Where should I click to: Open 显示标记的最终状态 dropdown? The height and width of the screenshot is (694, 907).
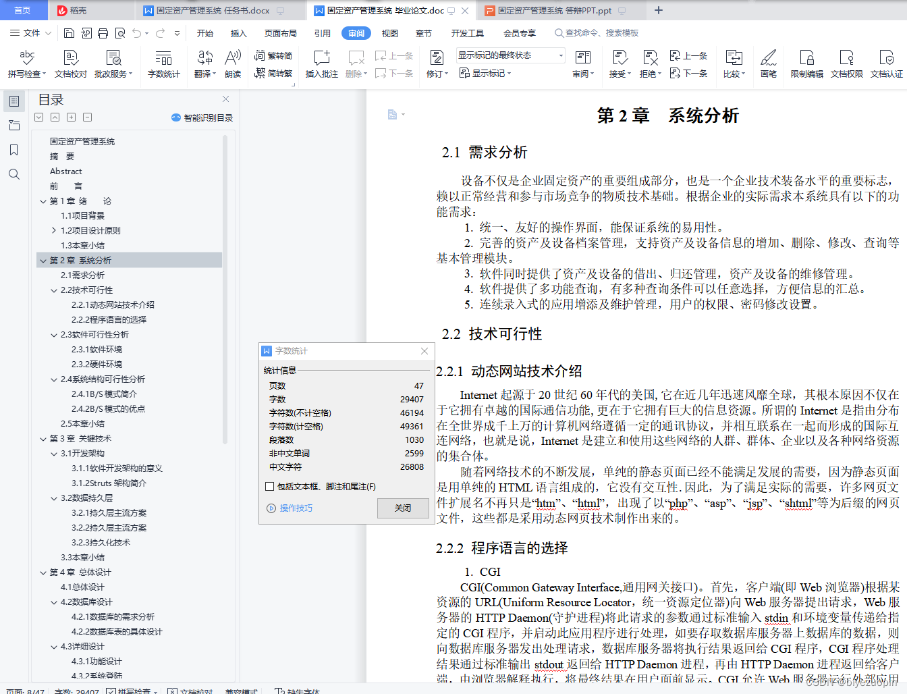click(510, 55)
